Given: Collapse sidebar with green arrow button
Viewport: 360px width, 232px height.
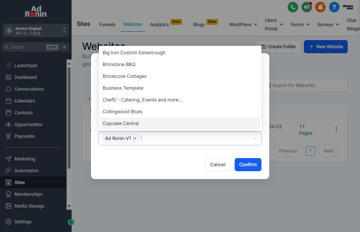Looking at the screenshot, I should [x=71, y=222].
